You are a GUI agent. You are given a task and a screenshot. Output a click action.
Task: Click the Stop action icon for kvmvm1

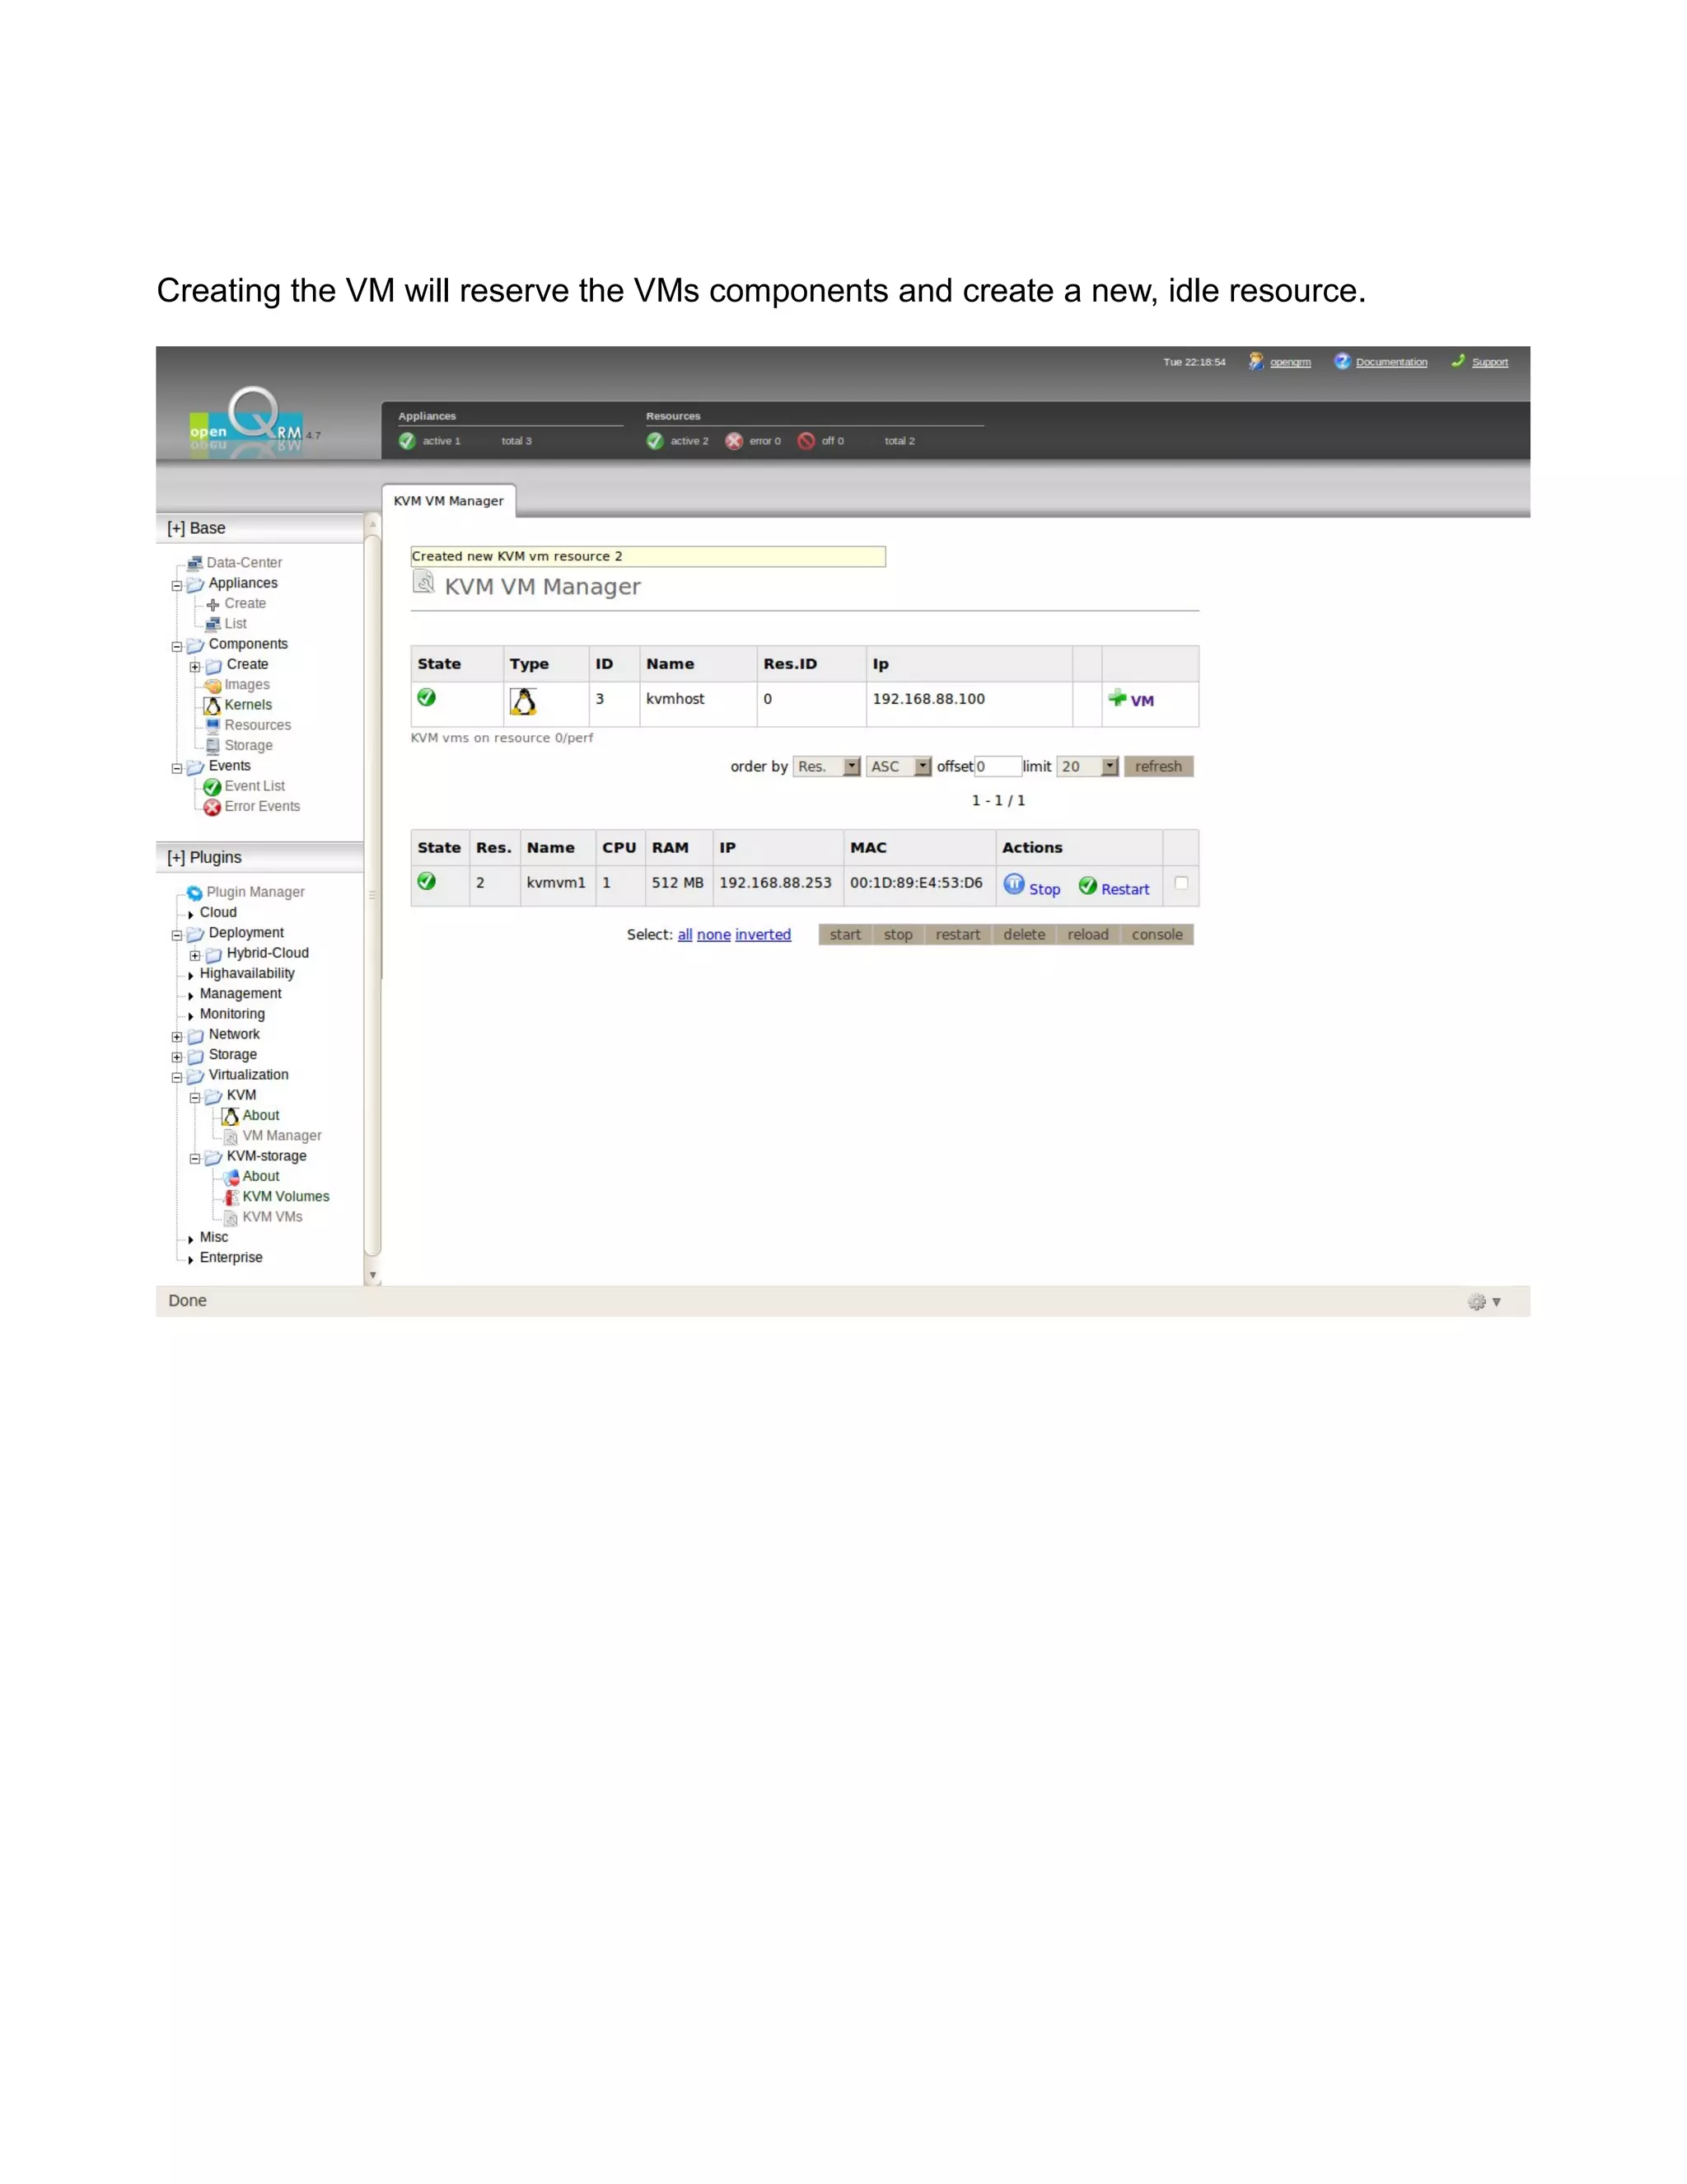(x=1013, y=885)
